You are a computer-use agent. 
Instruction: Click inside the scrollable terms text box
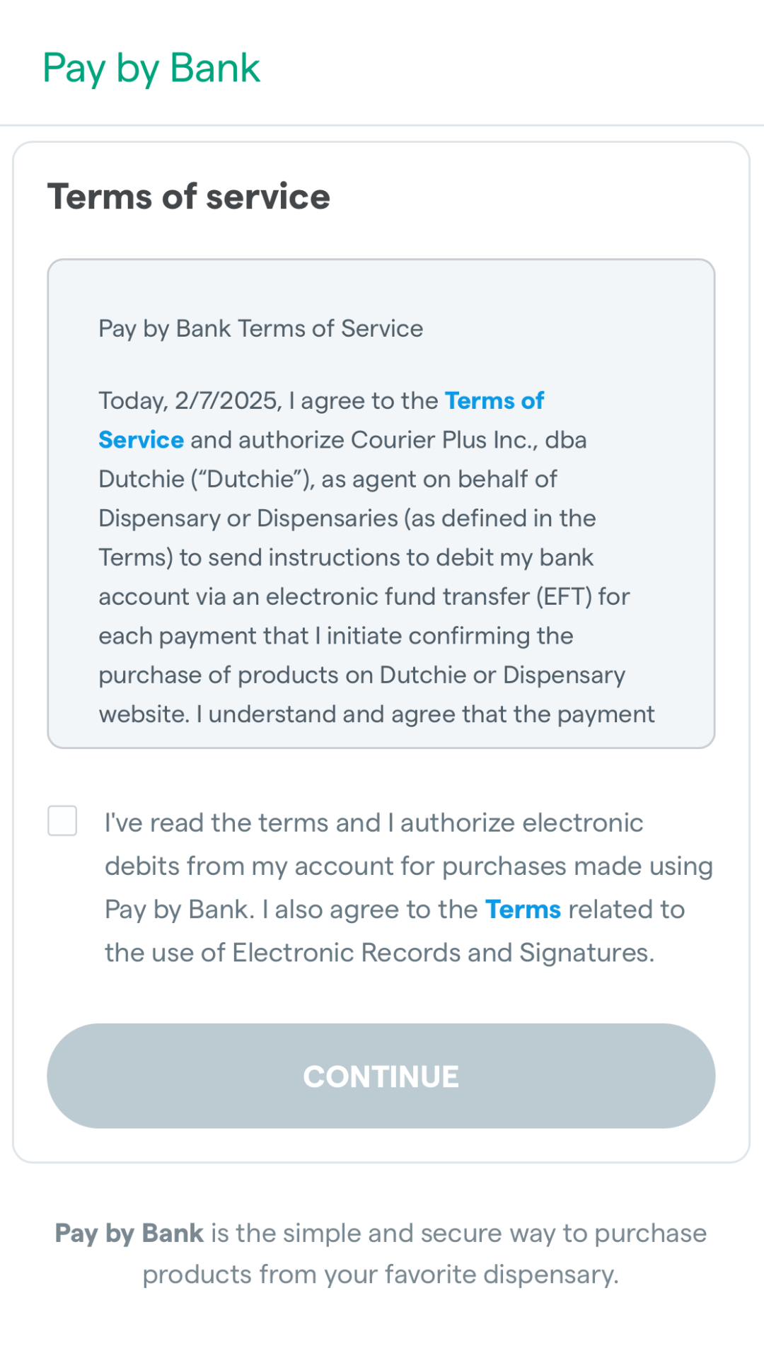point(381,504)
